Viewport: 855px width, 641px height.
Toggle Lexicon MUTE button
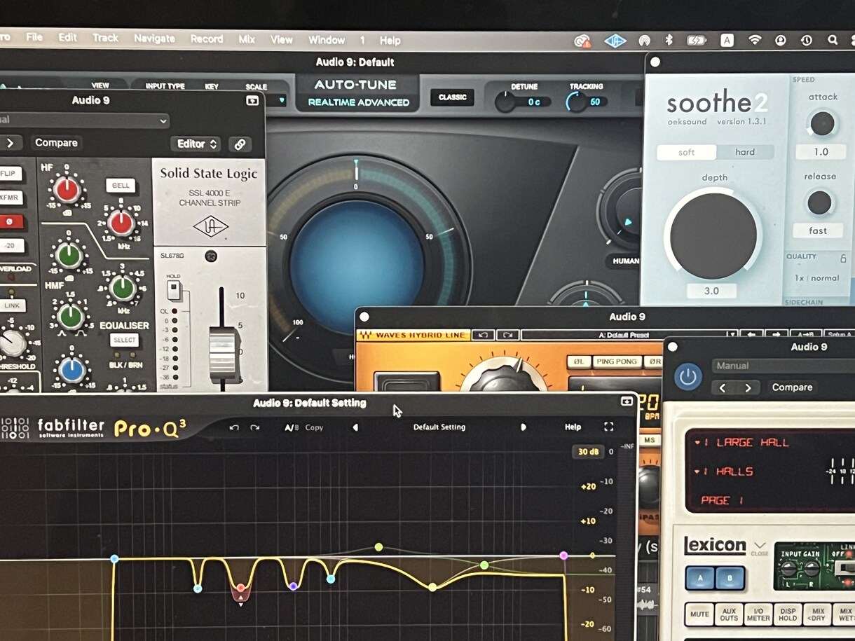click(x=698, y=614)
